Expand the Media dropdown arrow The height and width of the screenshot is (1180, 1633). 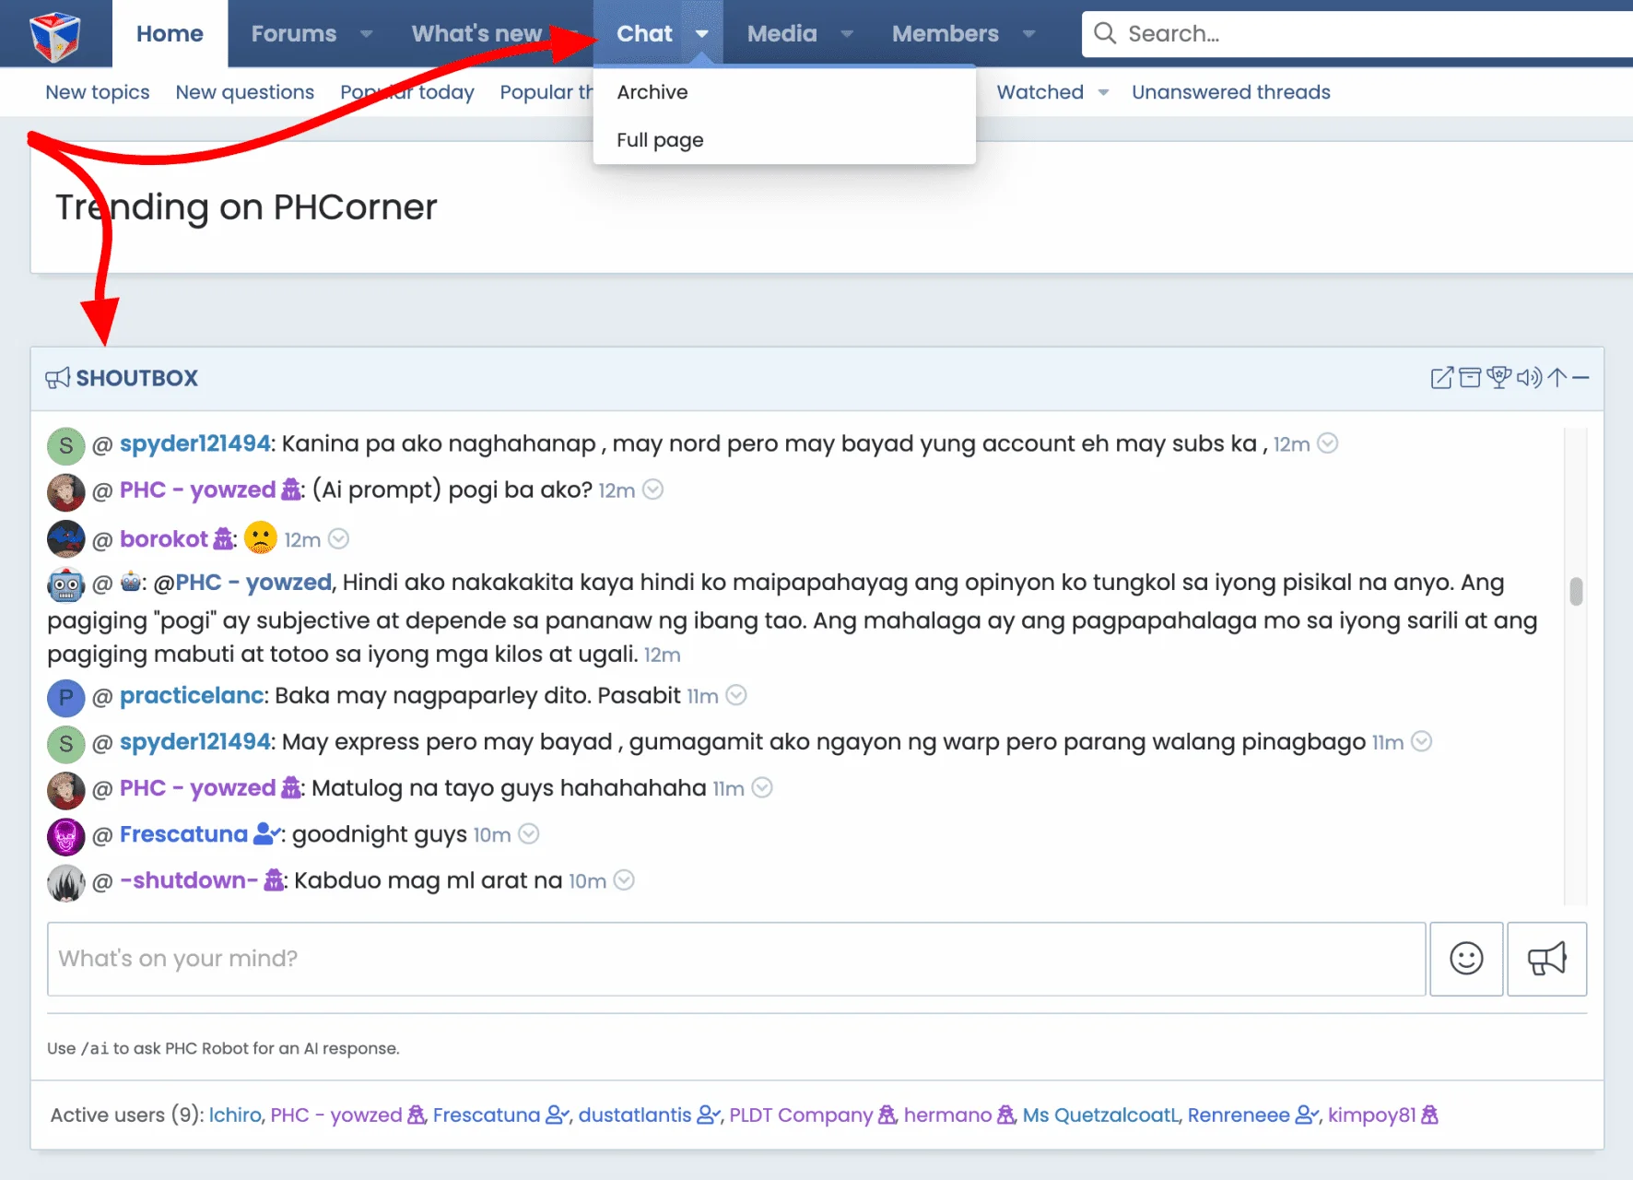pos(847,34)
